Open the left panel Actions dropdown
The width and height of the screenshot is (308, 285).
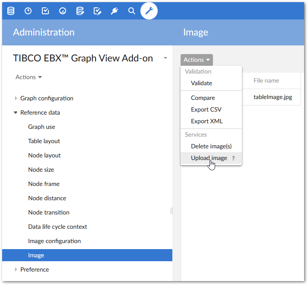click(29, 77)
